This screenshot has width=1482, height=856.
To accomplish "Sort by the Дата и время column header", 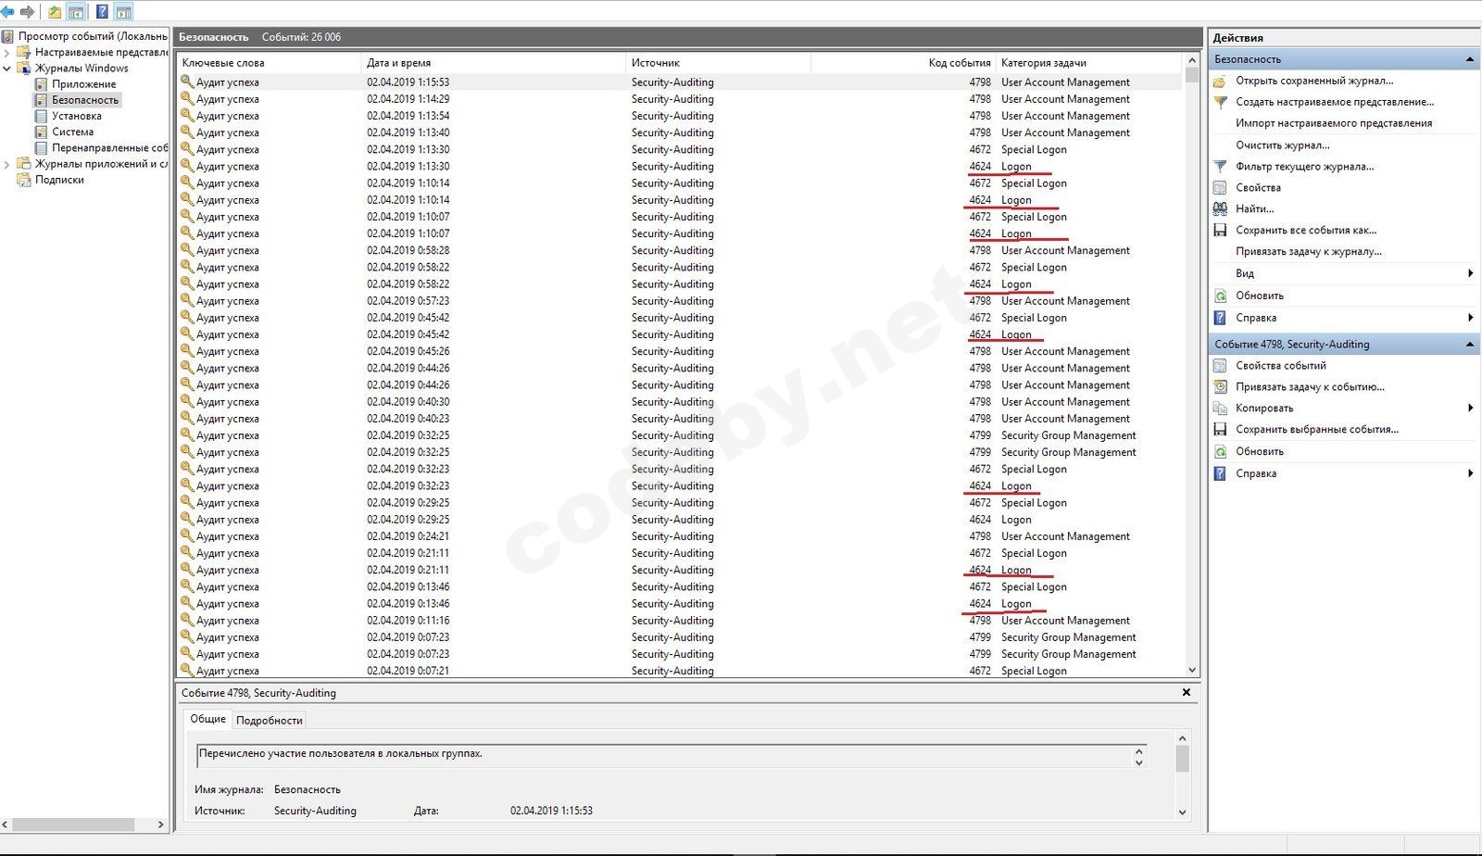I will [x=494, y=63].
